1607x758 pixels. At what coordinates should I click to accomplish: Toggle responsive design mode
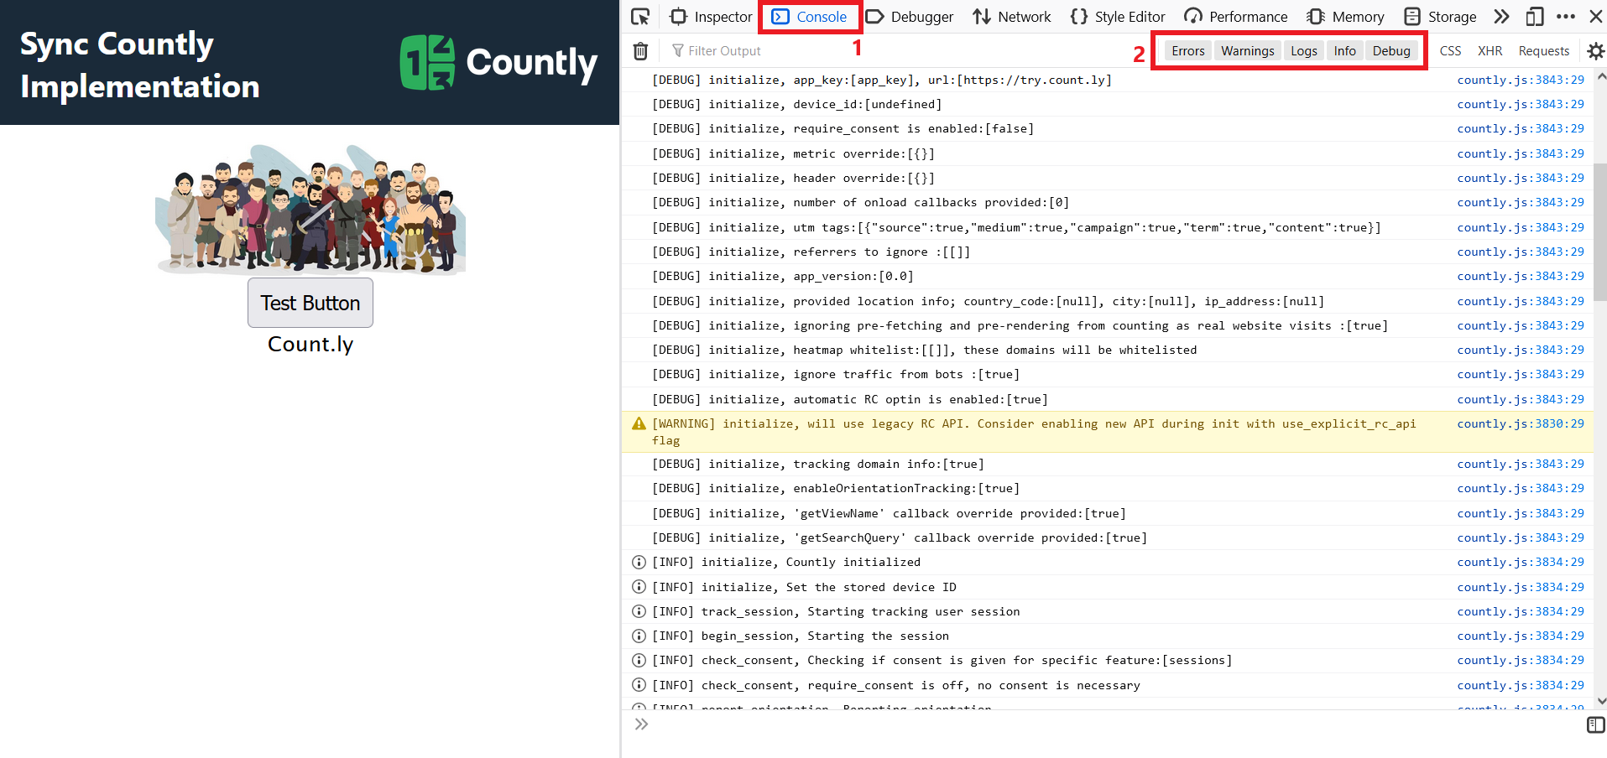[x=1536, y=16]
